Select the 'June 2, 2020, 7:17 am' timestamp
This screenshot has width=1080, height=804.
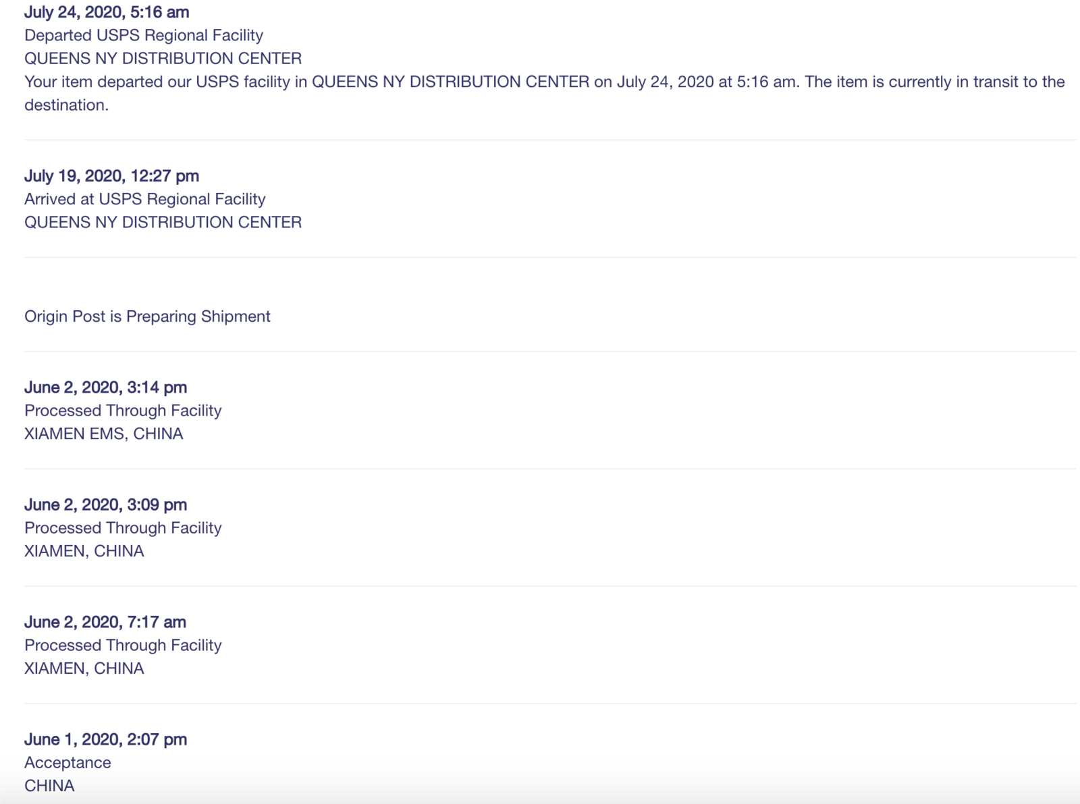point(105,622)
